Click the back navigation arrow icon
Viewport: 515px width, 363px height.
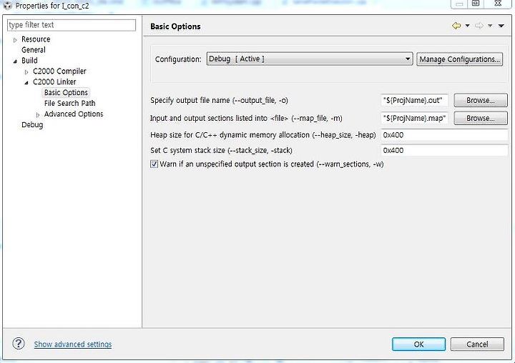click(x=456, y=26)
